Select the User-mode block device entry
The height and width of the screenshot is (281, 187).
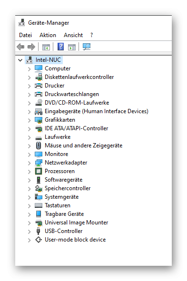click(75, 240)
